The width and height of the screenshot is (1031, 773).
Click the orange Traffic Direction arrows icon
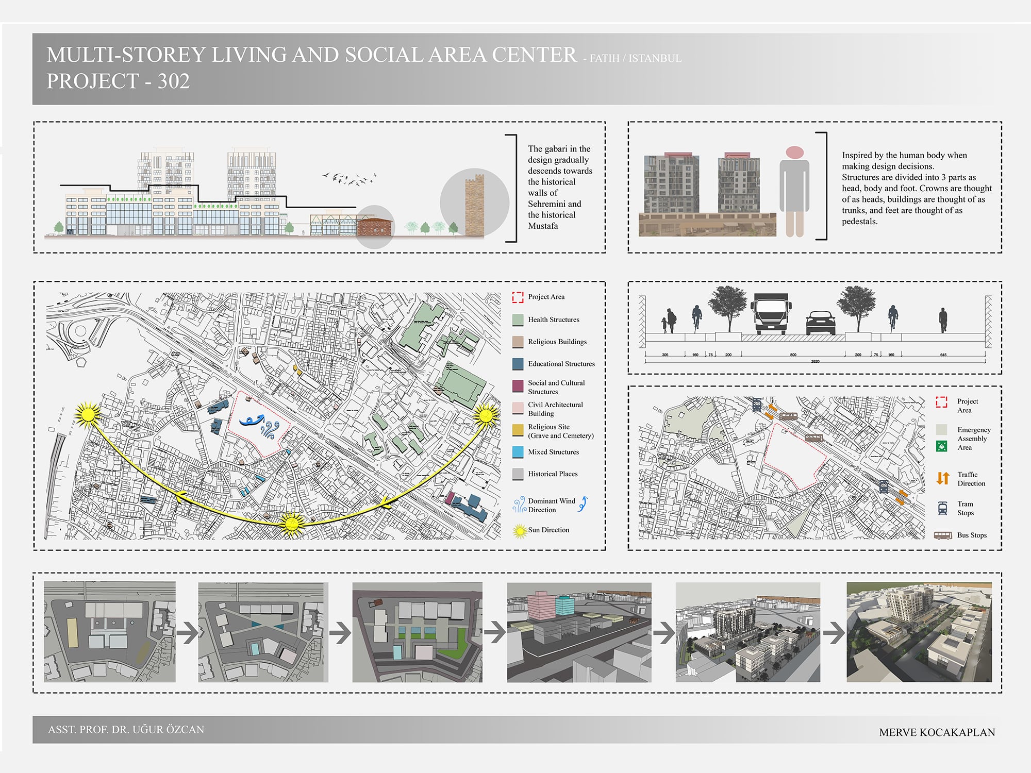(x=942, y=478)
